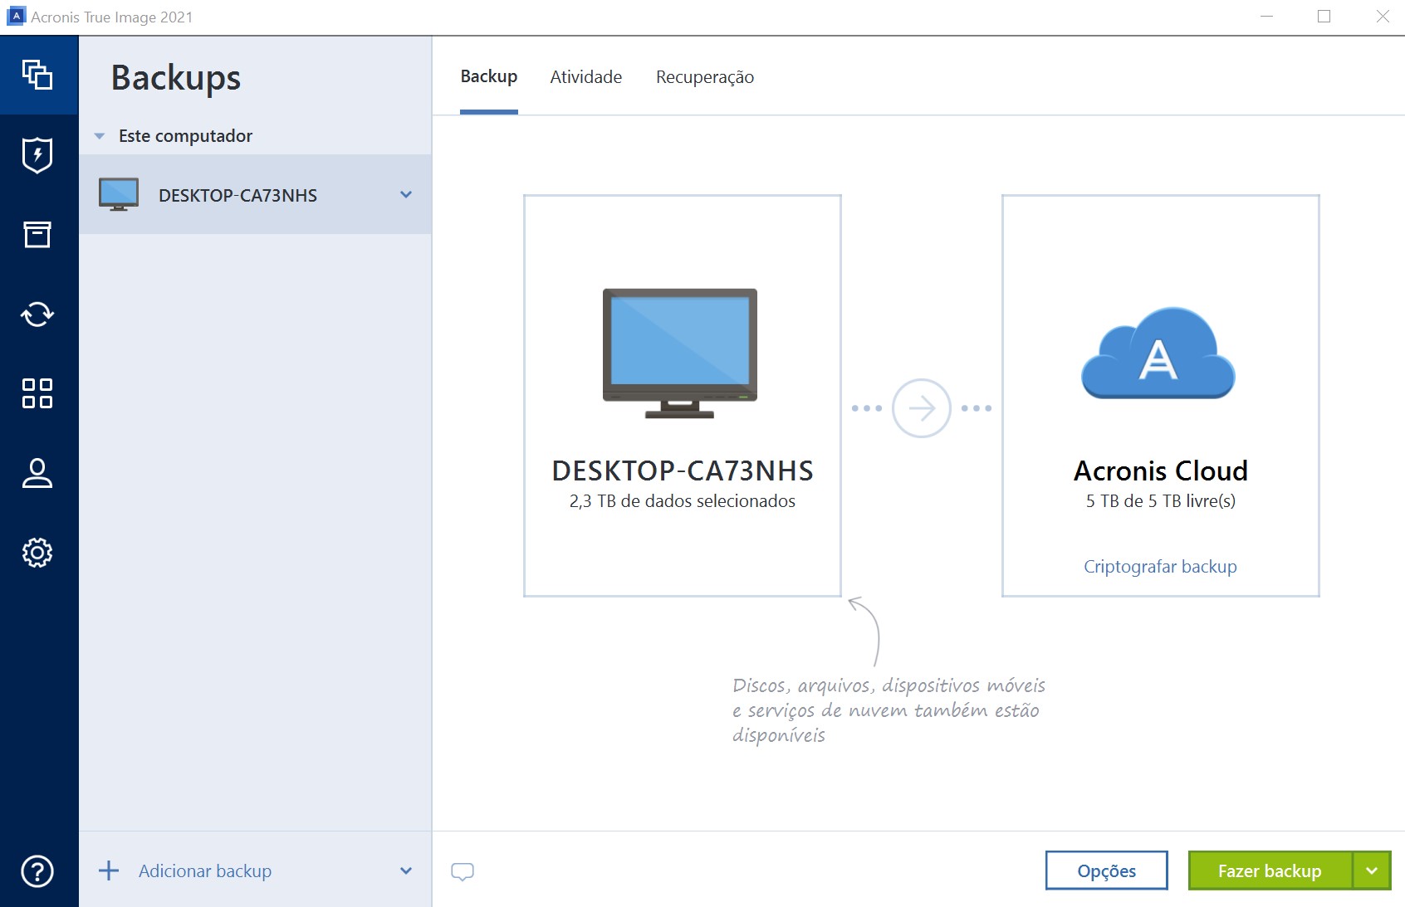Click the plus icon for Adicionar backup

pyautogui.click(x=109, y=870)
